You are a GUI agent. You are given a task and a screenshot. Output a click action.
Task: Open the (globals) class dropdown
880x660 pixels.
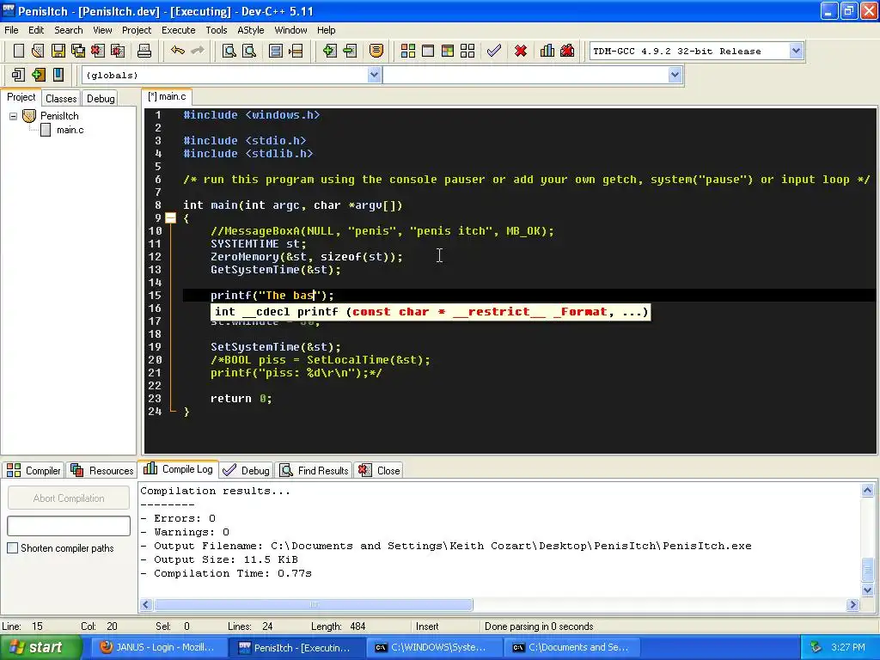375,75
